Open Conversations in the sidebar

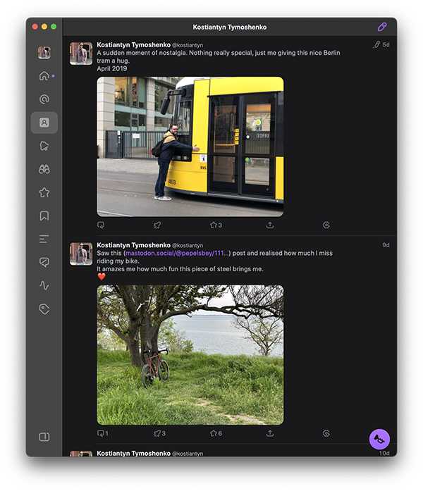click(x=44, y=146)
